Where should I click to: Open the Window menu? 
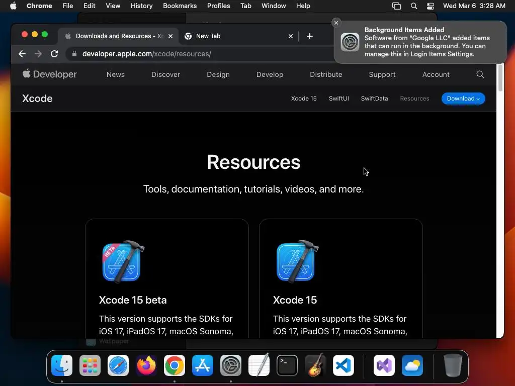click(x=274, y=6)
